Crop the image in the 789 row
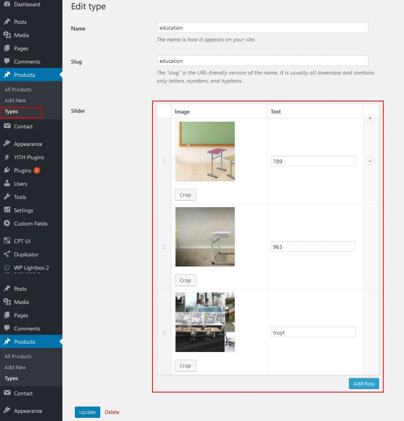The height and width of the screenshot is (421, 404). click(x=185, y=194)
